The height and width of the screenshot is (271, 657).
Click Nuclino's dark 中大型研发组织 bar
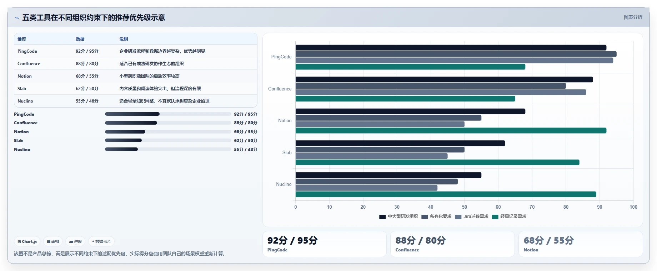(388, 175)
